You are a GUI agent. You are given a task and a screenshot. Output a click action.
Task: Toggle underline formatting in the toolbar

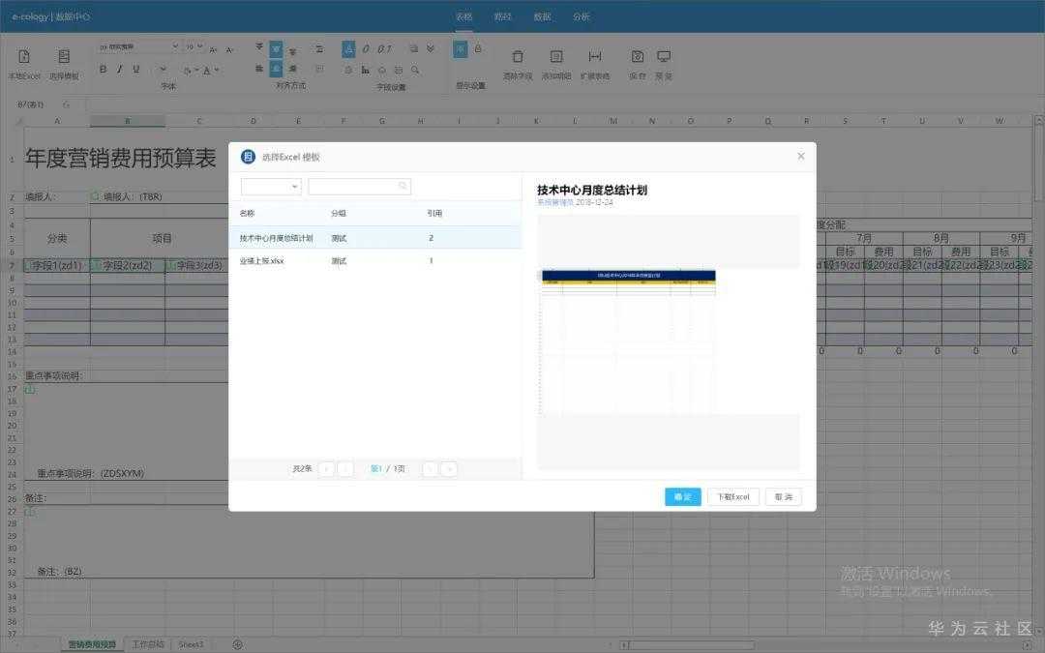pos(136,70)
